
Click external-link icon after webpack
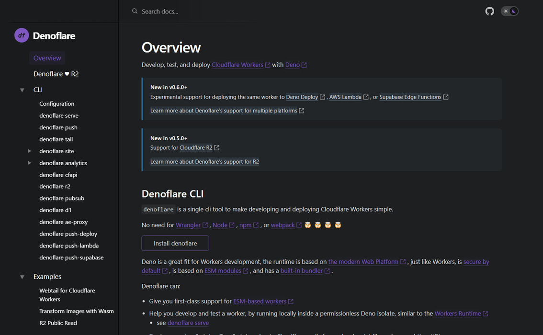[299, 225]
